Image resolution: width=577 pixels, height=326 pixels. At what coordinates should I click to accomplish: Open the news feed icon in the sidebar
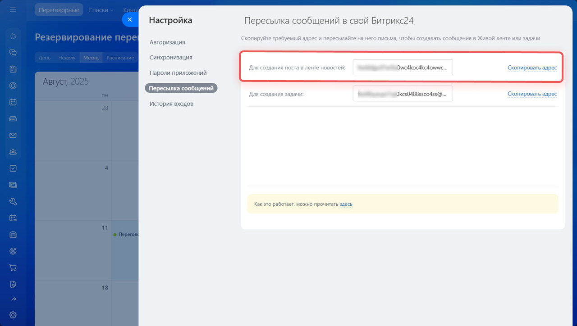[13, 69]
